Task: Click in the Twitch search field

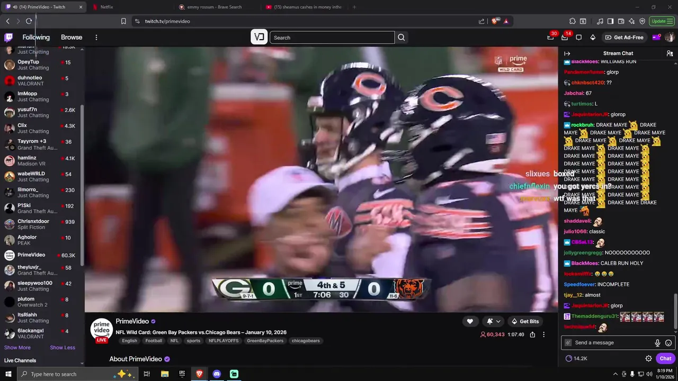Action: tap(332, 38)
